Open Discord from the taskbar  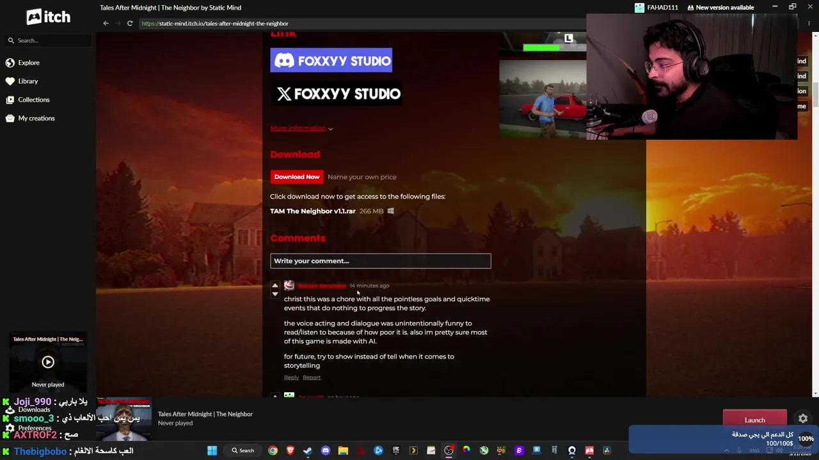(x=326, y=450)
